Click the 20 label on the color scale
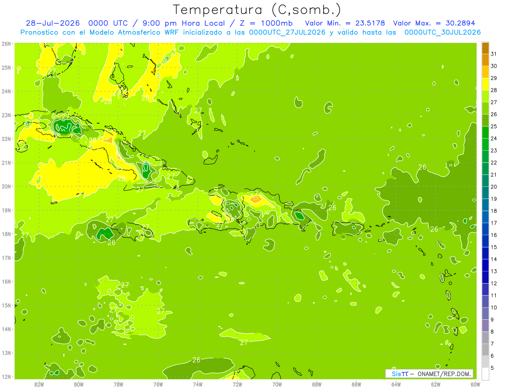 tap(494, 187)
